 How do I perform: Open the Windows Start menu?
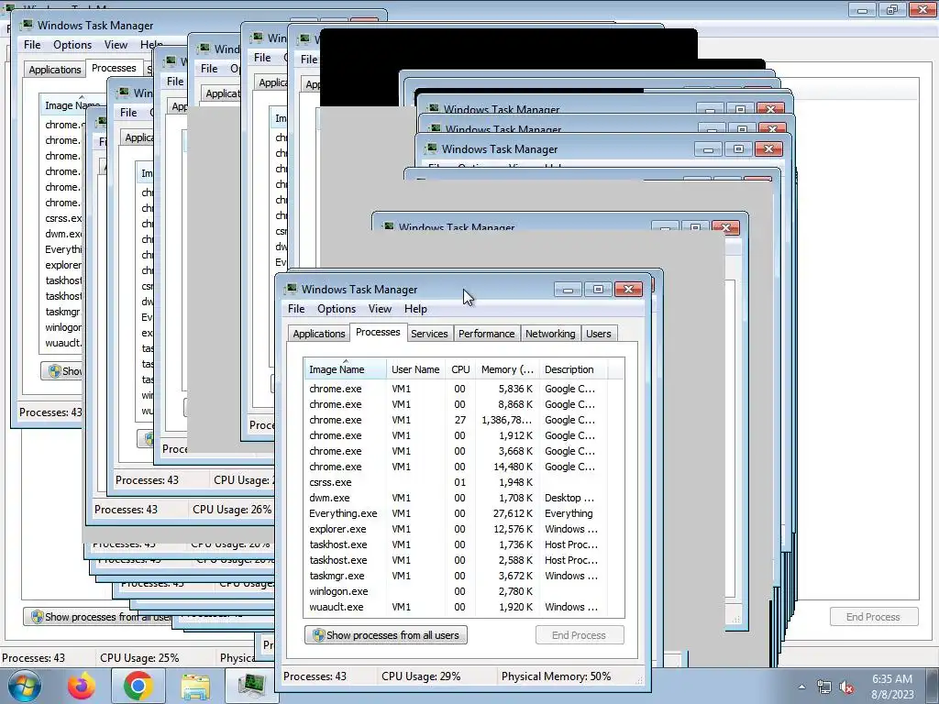click(x=25, y=686)
